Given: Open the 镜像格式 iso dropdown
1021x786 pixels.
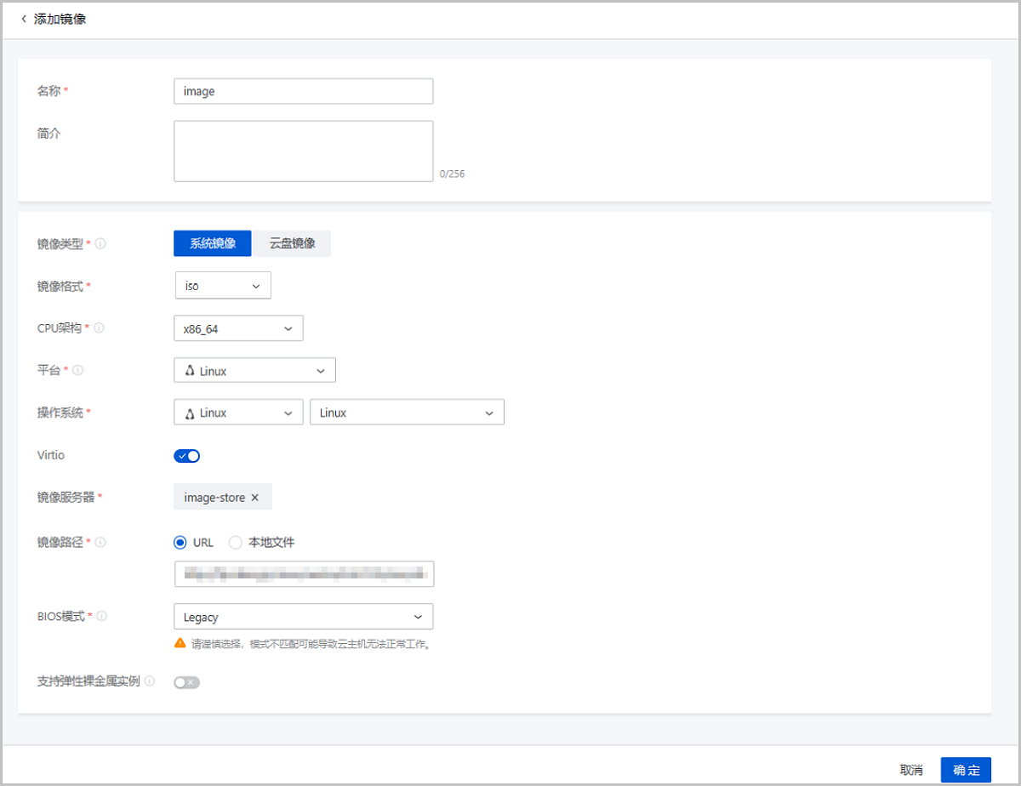Looking at the screenshot, I should 223,286.
